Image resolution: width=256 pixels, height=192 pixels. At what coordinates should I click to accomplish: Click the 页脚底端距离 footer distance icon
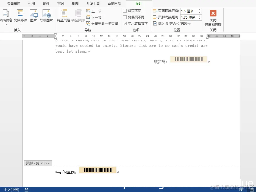(x=155, y=17)
